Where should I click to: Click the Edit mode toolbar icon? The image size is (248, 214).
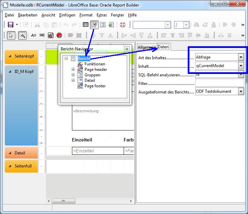pyautogui.click(x=26, y=25)
